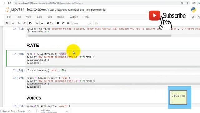Screen dimensions: 200x113
Task: Interrupt the kernel with stop icon
Action: pyautogui.click(x=58, y=23)
